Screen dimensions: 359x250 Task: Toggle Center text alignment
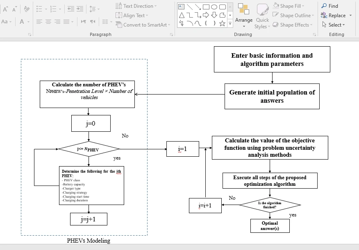click(x=48, y=22)
